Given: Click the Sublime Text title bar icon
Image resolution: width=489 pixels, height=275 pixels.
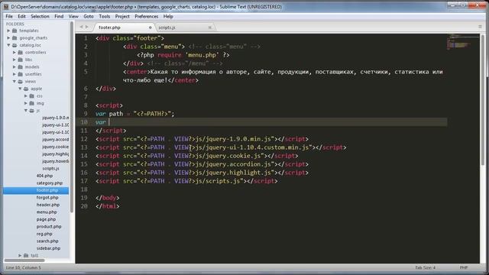Looking at the screenshot, I should tap(6, 7).
